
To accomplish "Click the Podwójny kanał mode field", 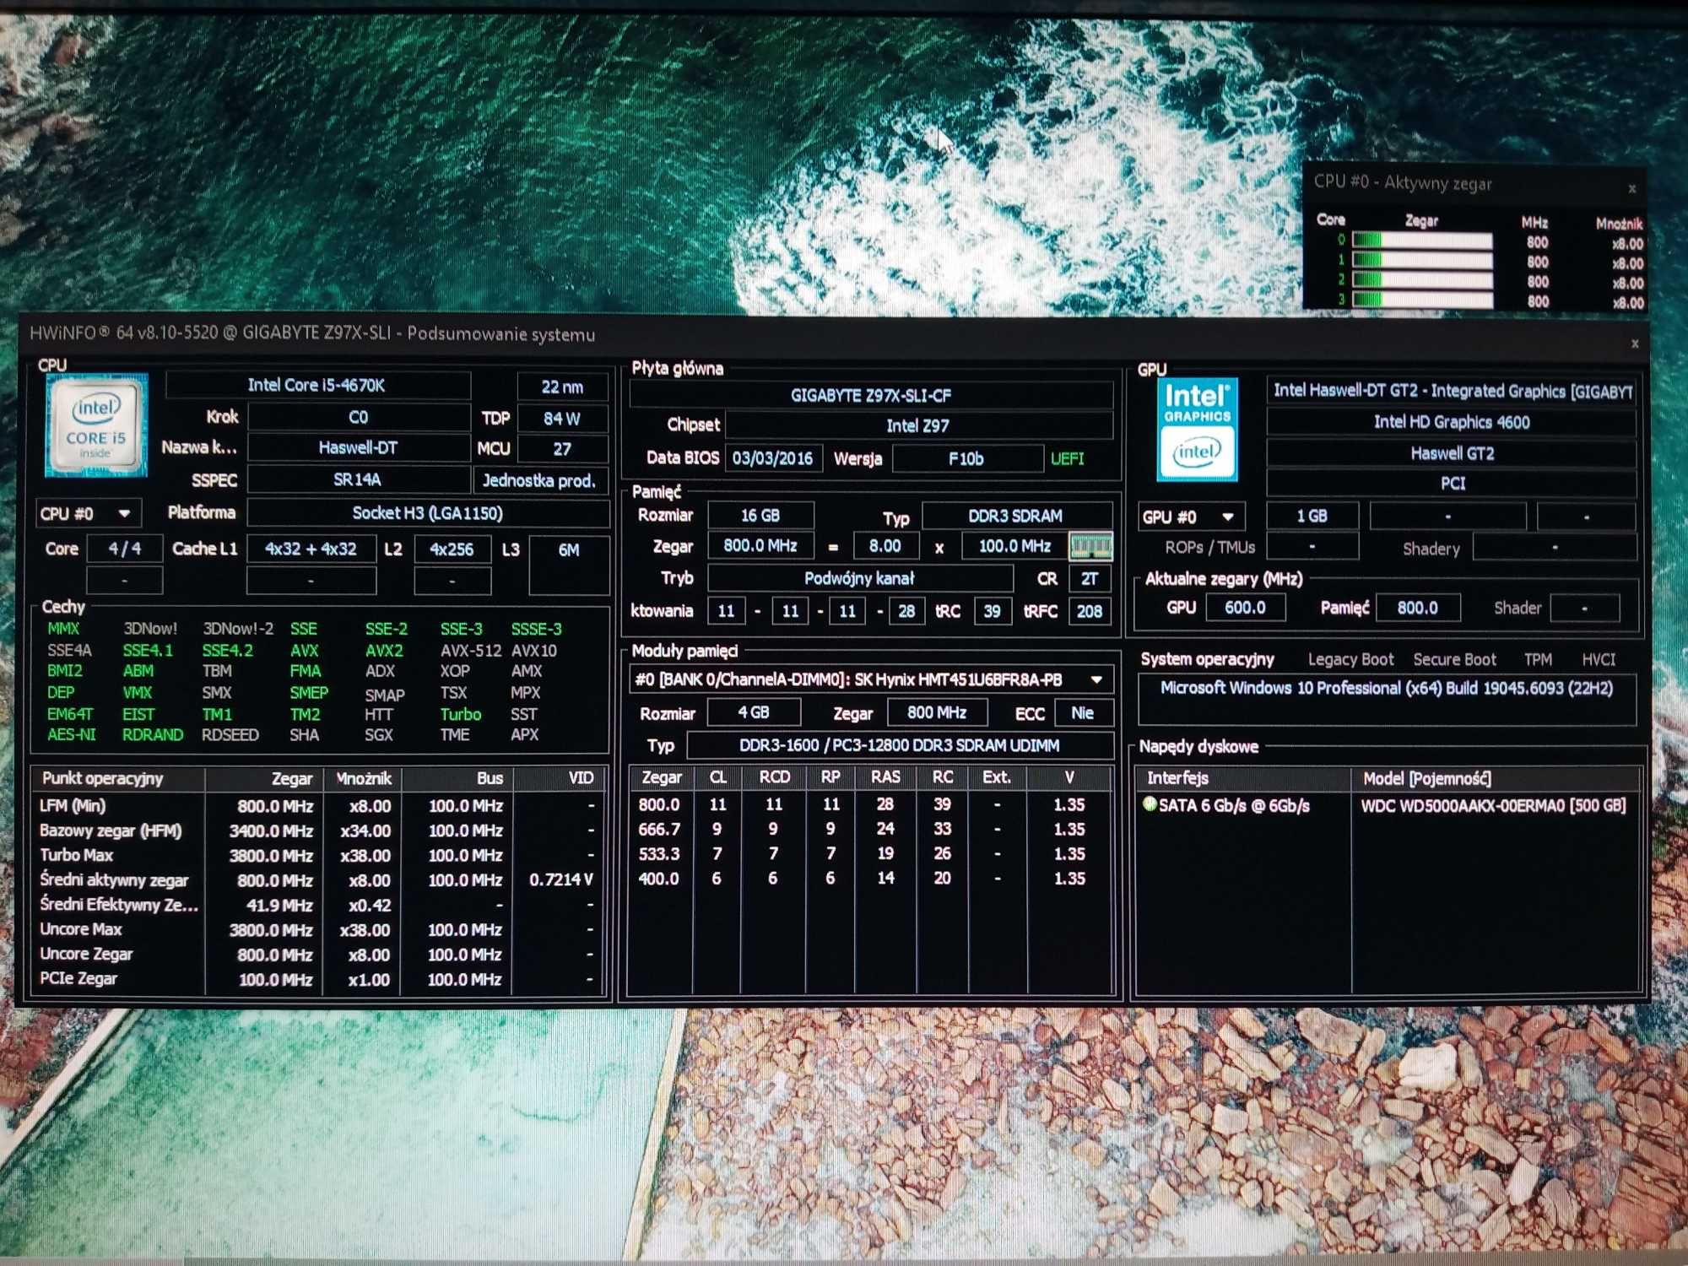I will coord(859,578).
